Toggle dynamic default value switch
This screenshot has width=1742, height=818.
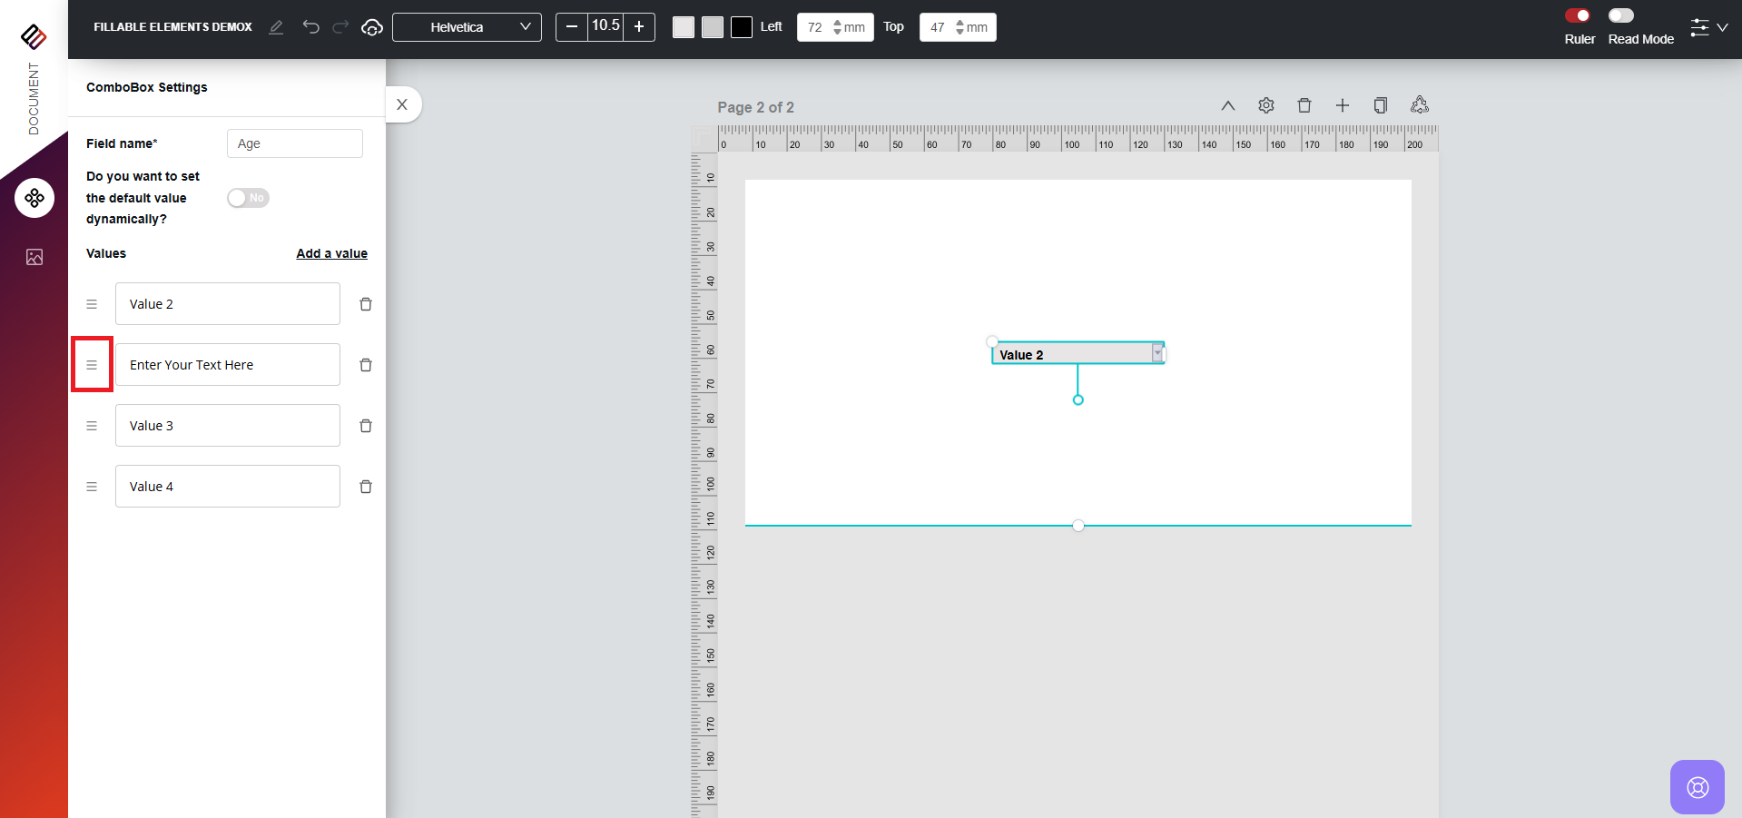[248, 198]
